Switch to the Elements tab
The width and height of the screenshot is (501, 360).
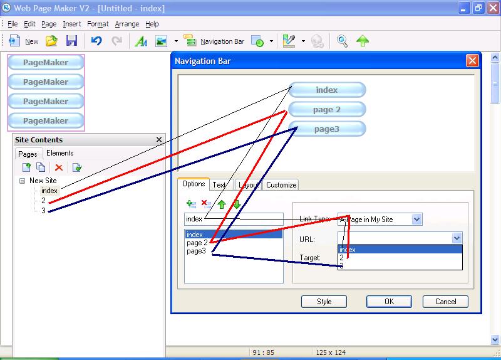(x=60, y=153)
